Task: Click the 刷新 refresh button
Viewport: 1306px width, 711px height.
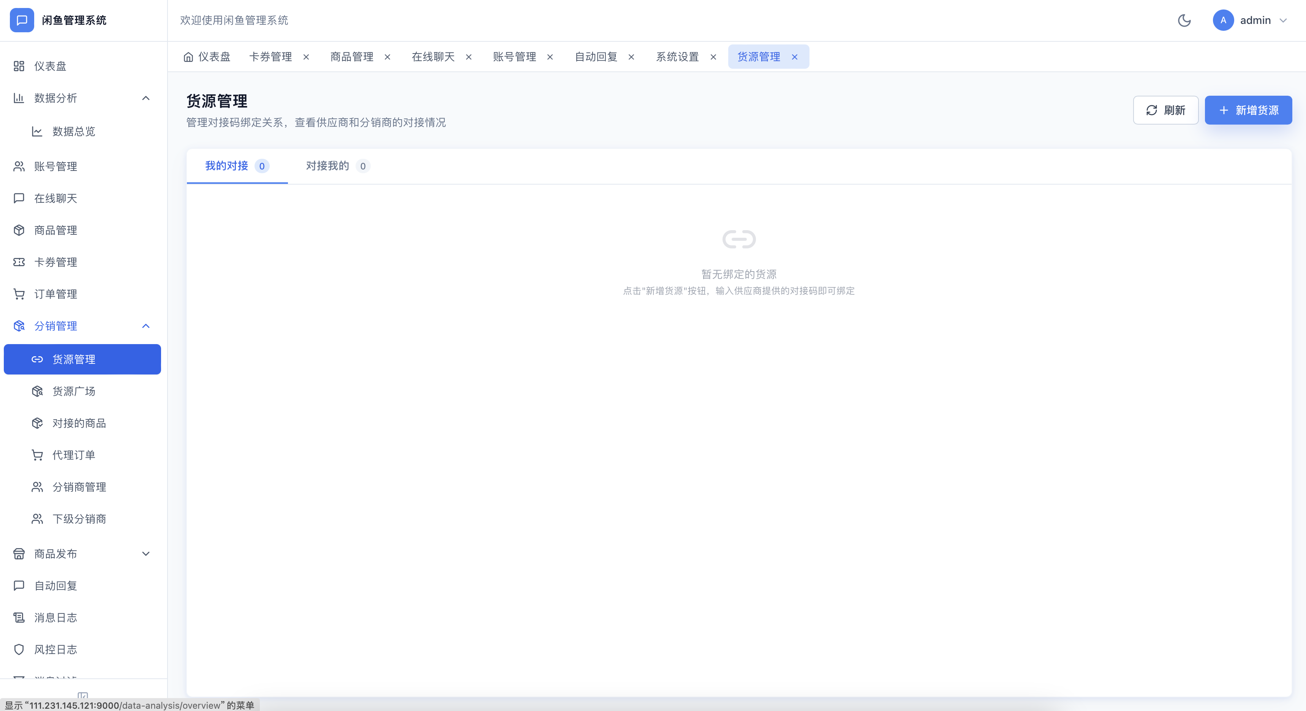Action: 1165,110
